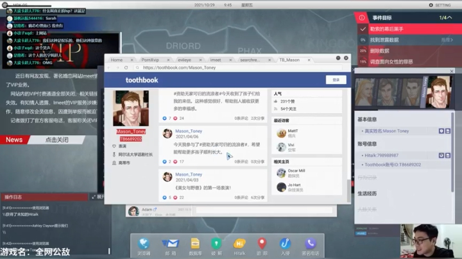Screen dimensions: 462x259
Task: Open 推理 arrow on 找到泄露数据 objective
Action: pyautogui.click(x=447, y=40)
